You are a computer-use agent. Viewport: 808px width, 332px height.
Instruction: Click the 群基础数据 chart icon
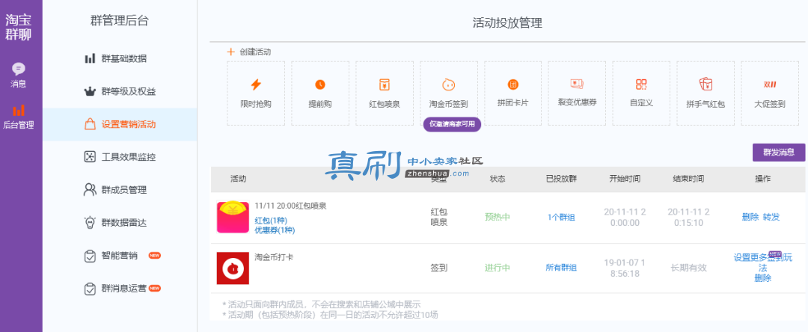[90, 58]
